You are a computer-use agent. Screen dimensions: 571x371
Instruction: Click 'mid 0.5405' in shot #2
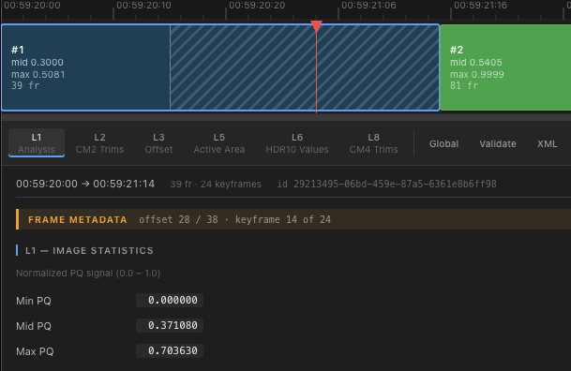click(x=476, y=62)
